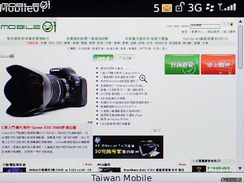Switch to the green active tab above the topic list
This screenshot has height=183, width=244.
click(103, 58)
